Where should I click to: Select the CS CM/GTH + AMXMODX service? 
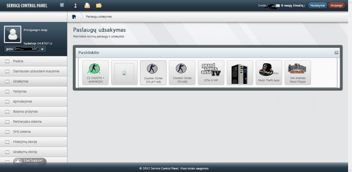tap(95, 73)
